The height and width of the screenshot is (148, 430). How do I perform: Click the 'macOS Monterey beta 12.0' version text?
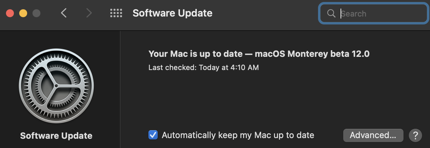pyautogui.click(x=311, y=54)
